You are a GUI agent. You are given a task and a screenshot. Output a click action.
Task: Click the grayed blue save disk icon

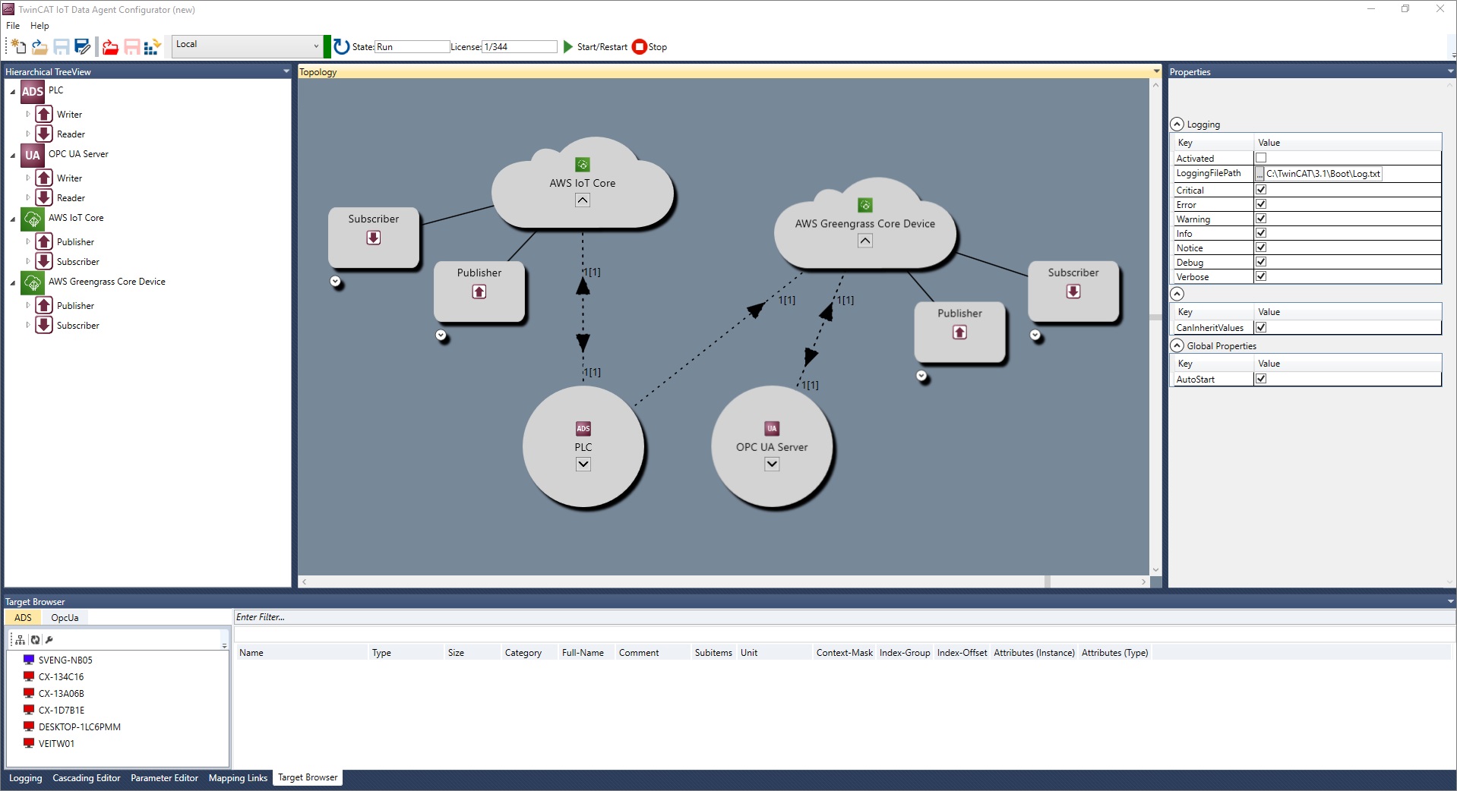coord(62,47)
